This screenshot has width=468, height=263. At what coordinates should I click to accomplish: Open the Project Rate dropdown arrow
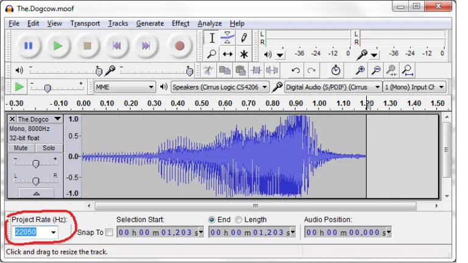(x=54, y=233)
